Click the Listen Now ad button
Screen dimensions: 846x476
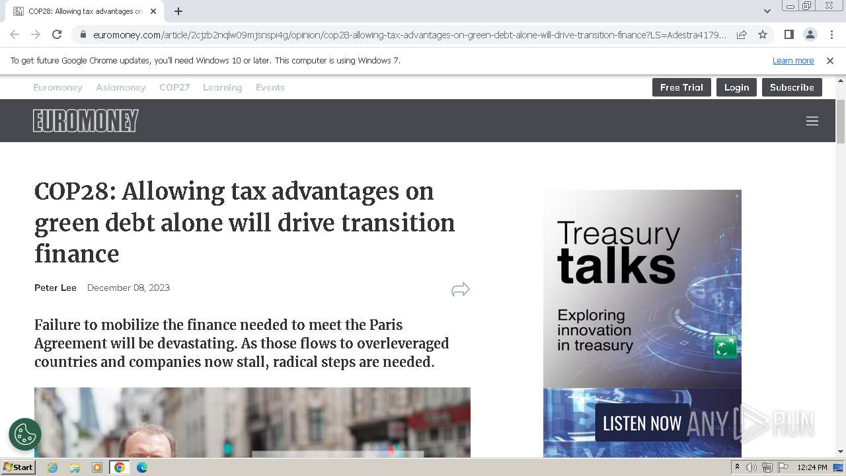642,423
